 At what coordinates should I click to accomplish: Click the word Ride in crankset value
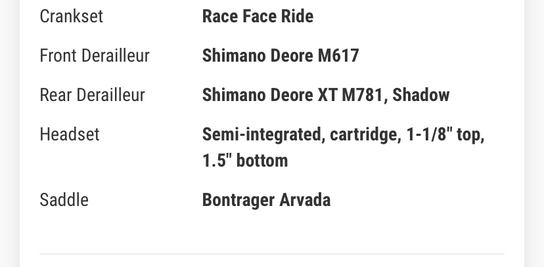[x=298, y=16]
